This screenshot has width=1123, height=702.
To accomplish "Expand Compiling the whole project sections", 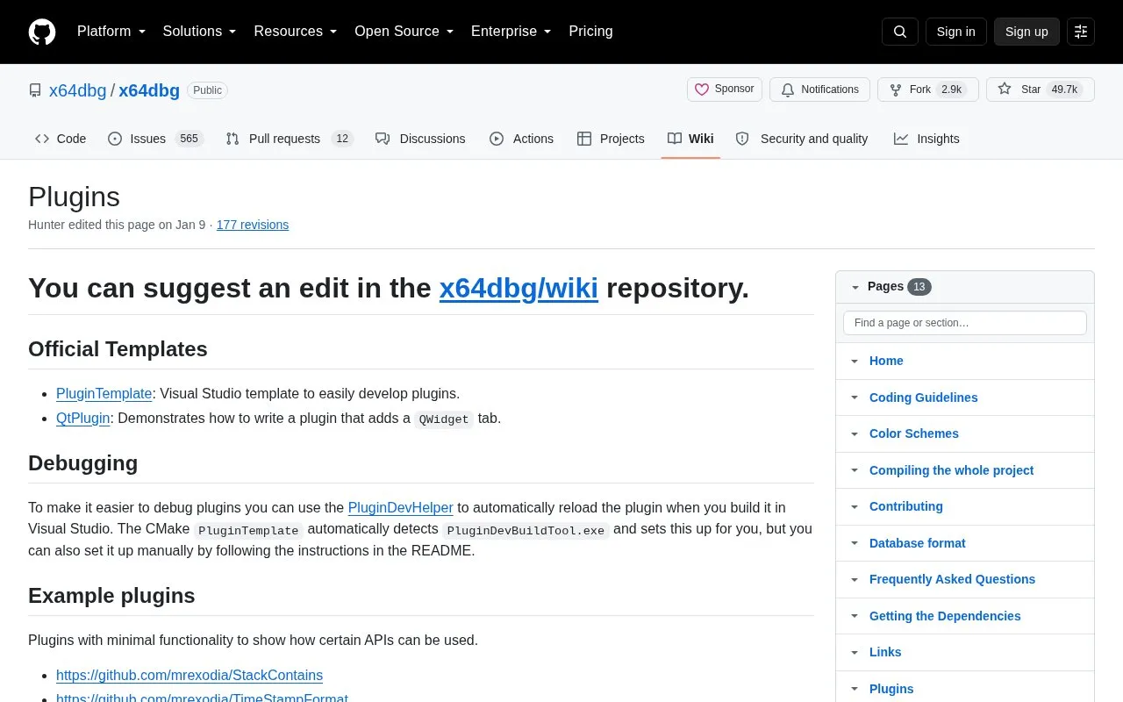I will (855, 470).
